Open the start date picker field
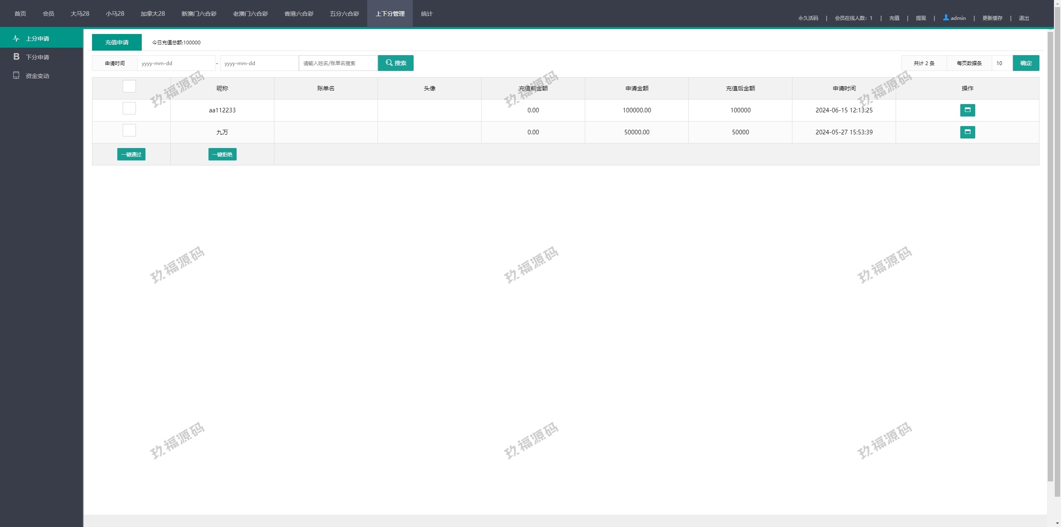Viewport: 1061px width, 527px height. click(x=176, y=63)
